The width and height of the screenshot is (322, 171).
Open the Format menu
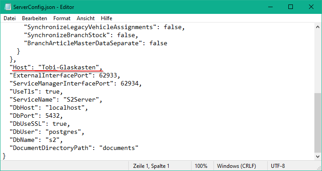pos(62,18)
